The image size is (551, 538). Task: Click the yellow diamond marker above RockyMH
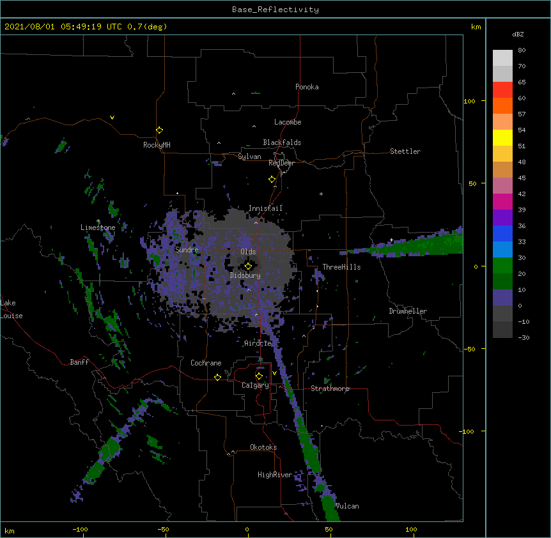(159, 130)
